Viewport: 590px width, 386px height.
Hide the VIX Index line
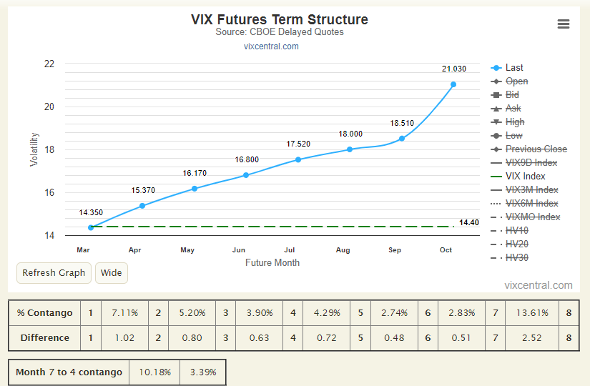[x=526, y=176]
